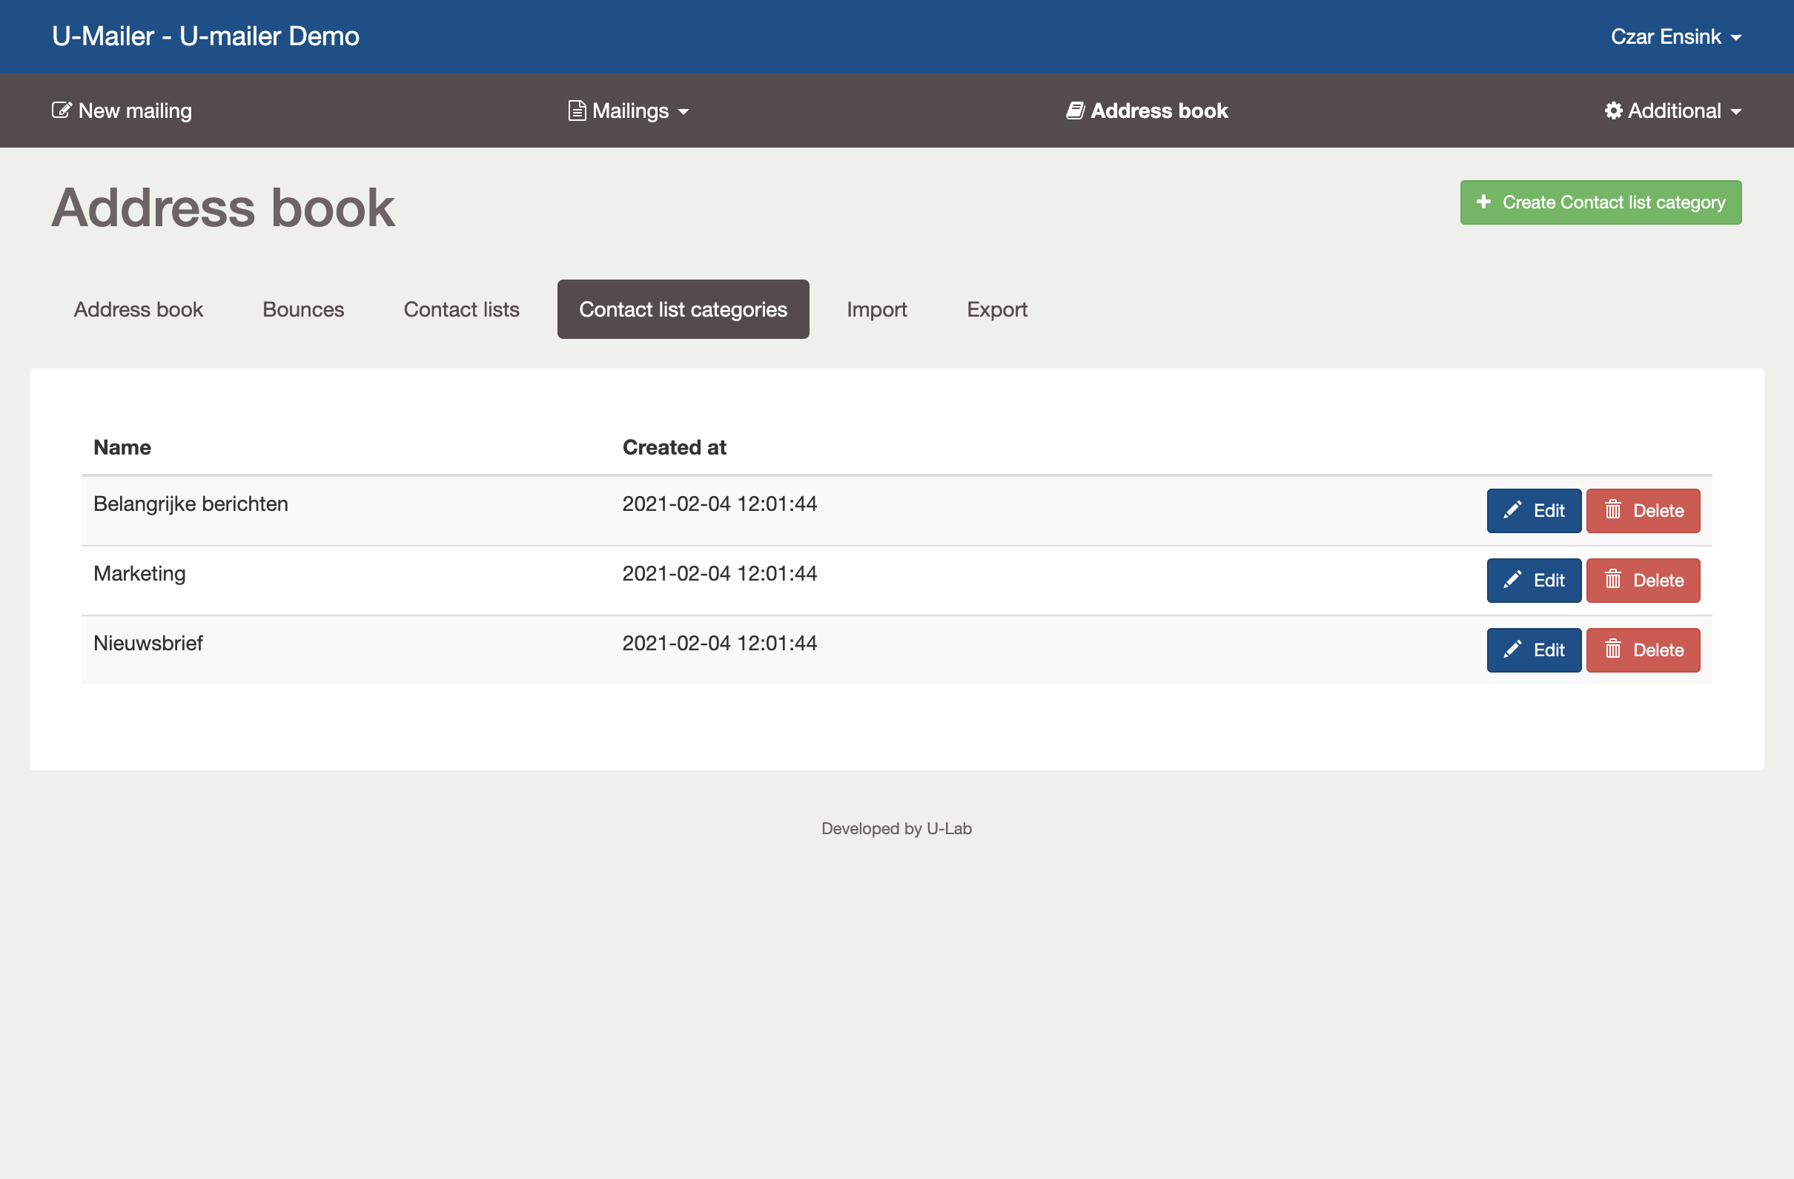Click the U-Mailer - U-mailer Demo brand link
This screenshot has width=1794, height=1179.
206,36
